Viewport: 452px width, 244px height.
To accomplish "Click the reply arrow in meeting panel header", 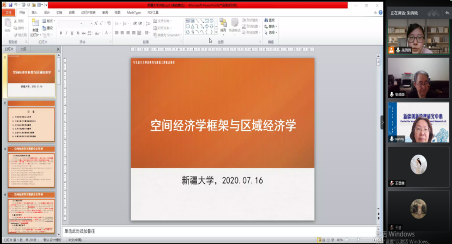I will click(x=447, y=13).
